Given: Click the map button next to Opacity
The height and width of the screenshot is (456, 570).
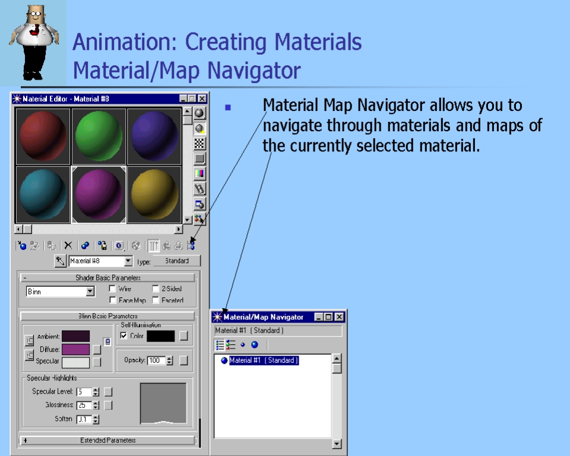Looking at the screenshot, I should pyautogui.click(x=183, y=360).
